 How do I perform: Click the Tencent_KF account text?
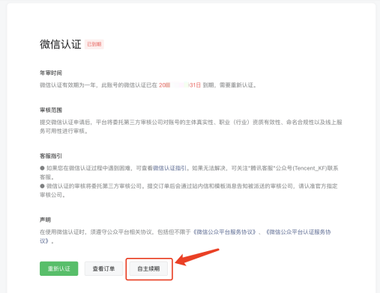coord(310,168)
